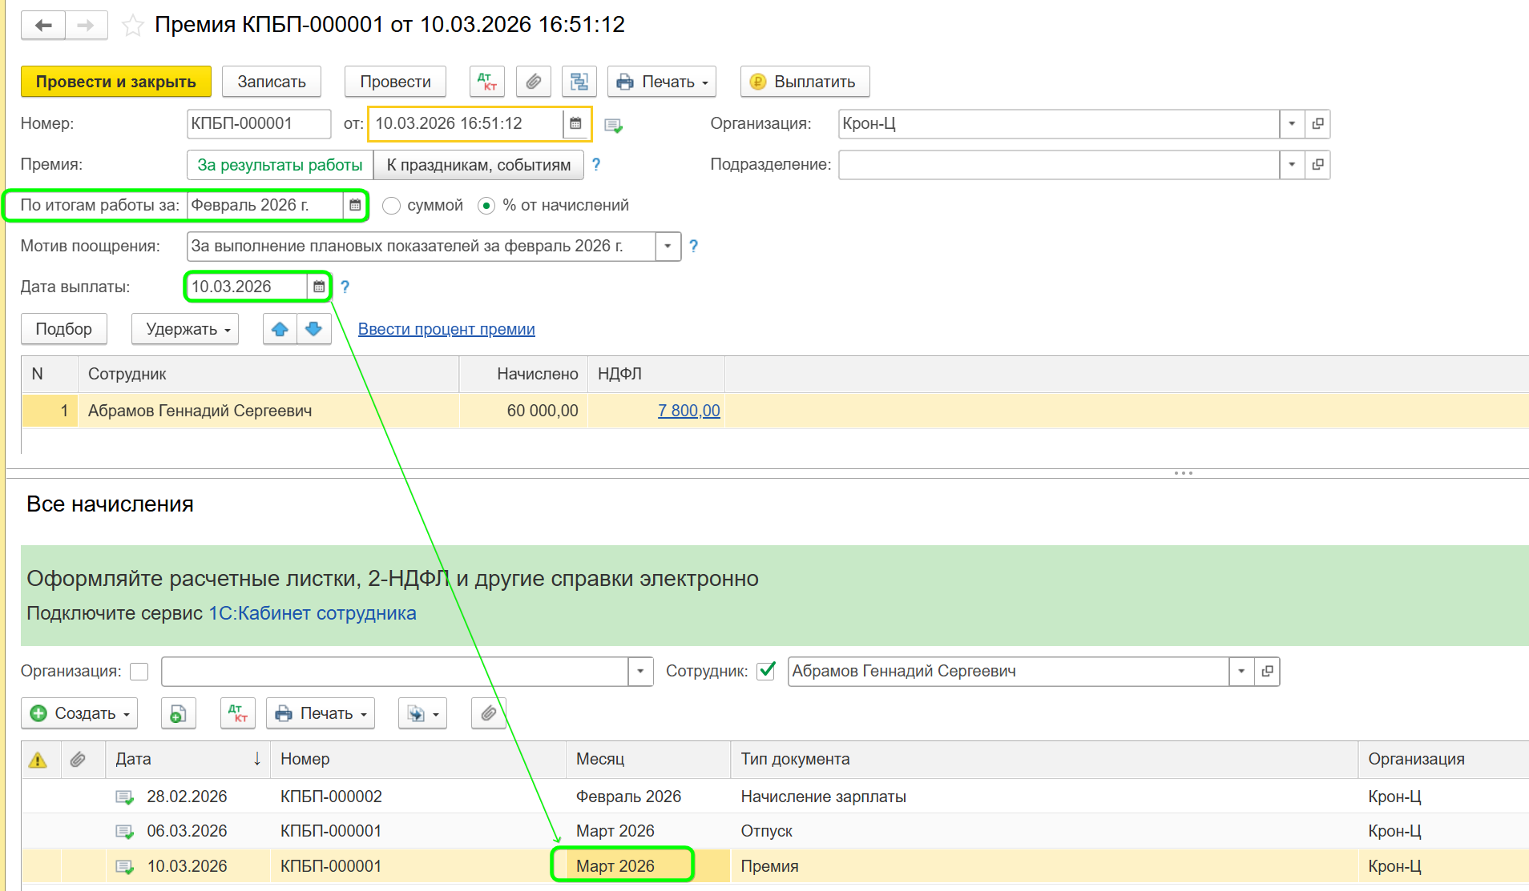Click the Номер input field
Image resolution: width=1529 pixels, height=891 pixels.
pos(258,124)
